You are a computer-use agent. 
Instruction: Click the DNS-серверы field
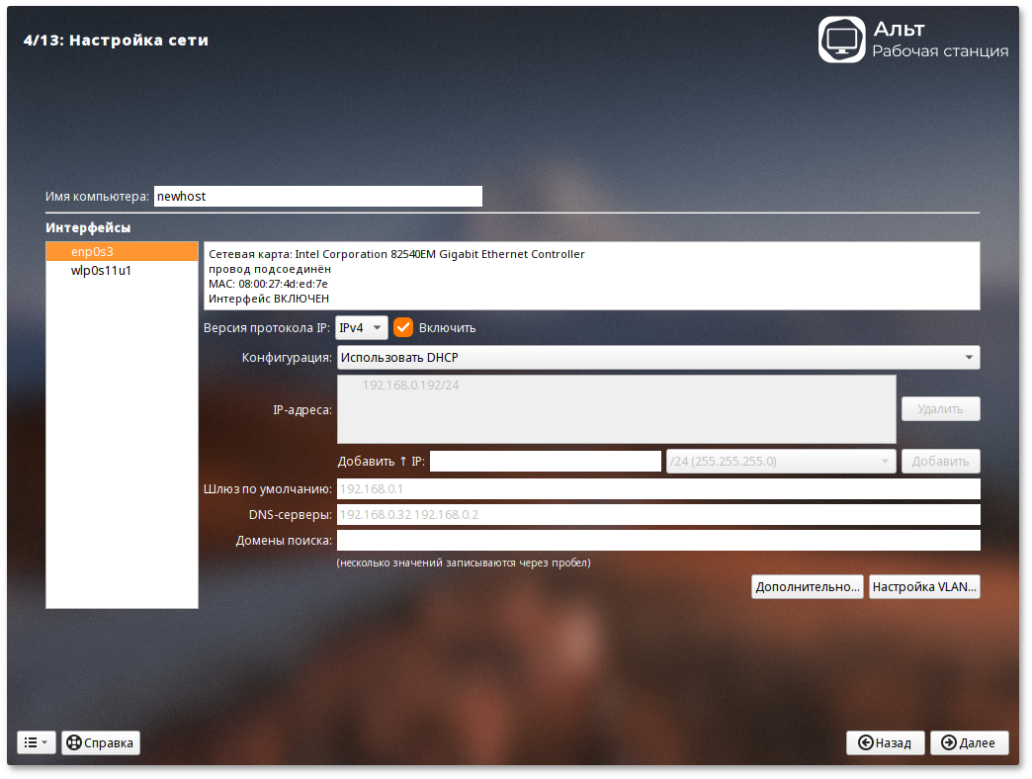[x=657, y=514]
